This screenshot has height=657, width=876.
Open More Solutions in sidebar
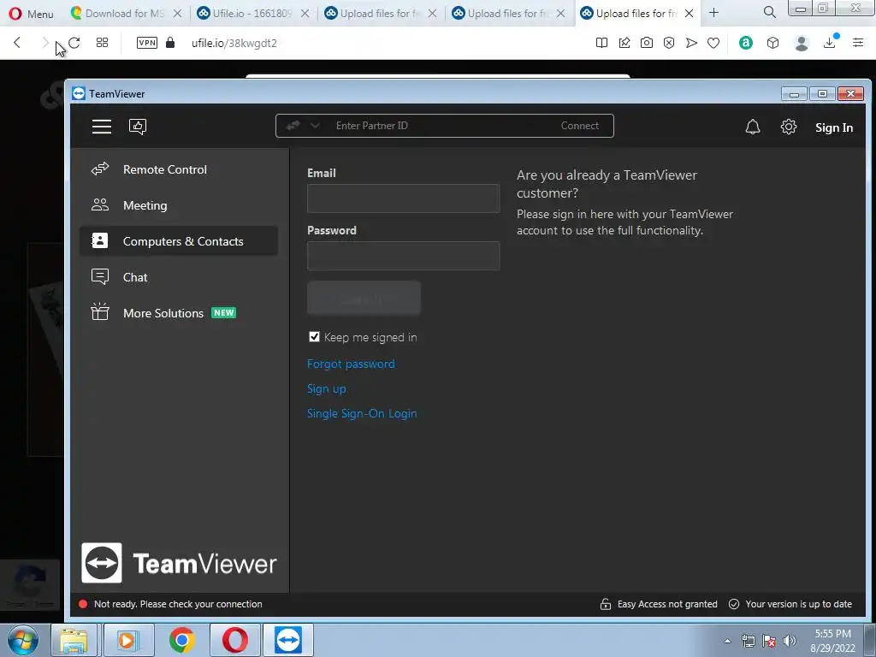point(179,313)
